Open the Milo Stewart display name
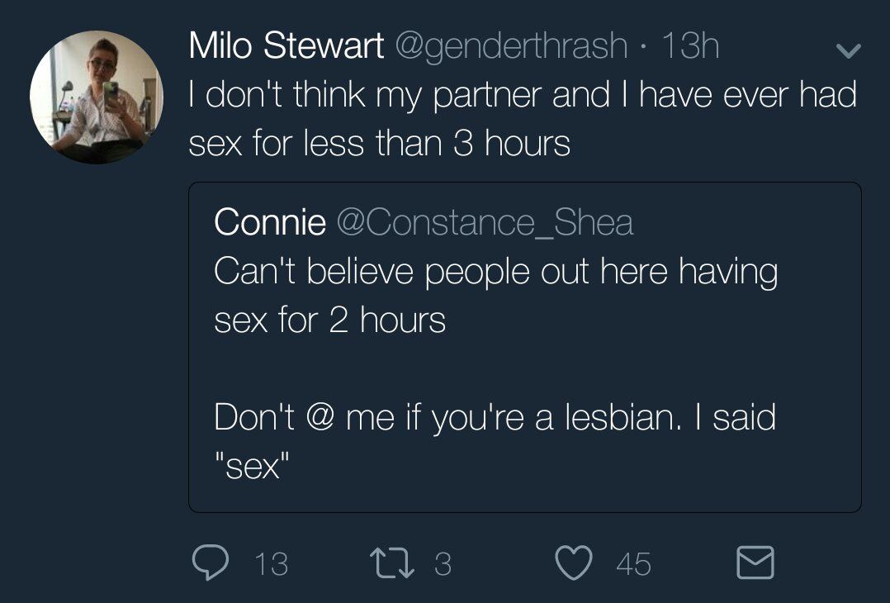 tap(286, 46)
